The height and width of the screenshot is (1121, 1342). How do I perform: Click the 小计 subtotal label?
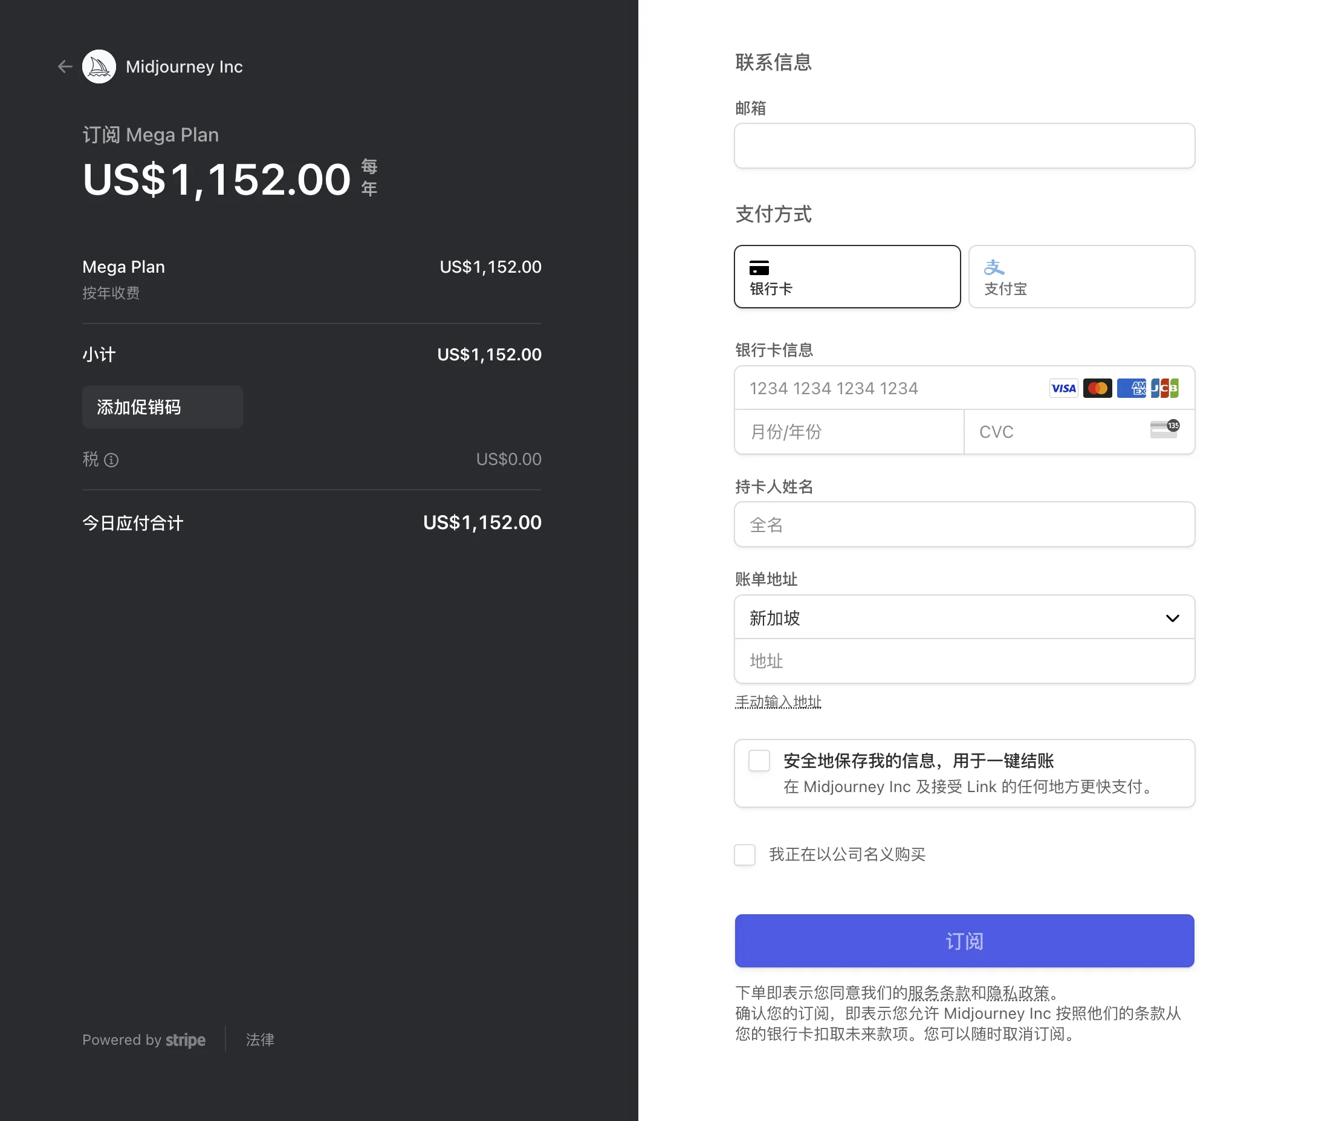pyautogui.click(x=99, y=354)
